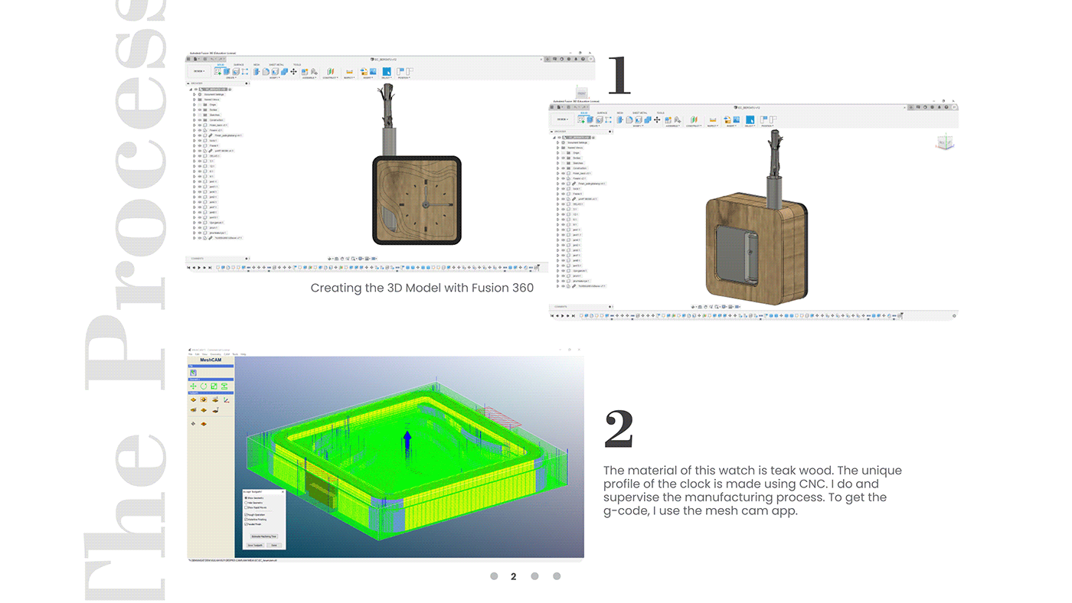1072x603 pixels.
Task: Switch to TOOLS tab in front-view Fusion window
Action: (x=296, y=64)
